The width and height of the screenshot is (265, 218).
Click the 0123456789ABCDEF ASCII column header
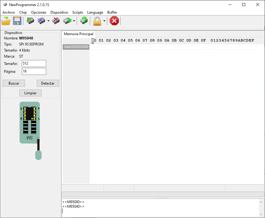(x=232, y=40)
